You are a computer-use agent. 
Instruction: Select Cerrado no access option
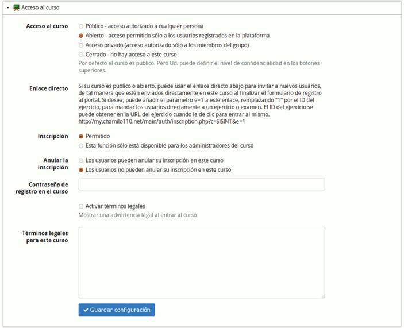[81, 55]
